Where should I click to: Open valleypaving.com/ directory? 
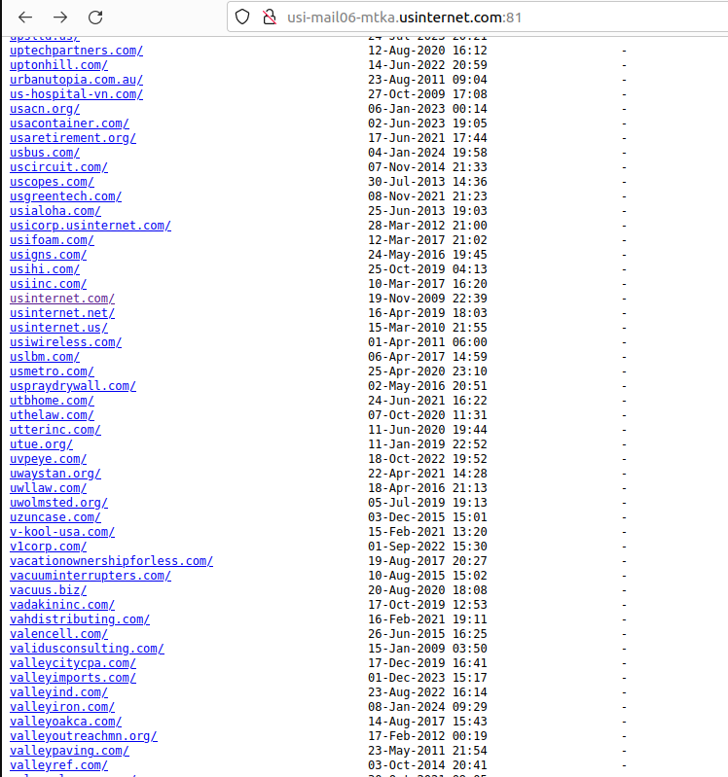click(69, 751)
